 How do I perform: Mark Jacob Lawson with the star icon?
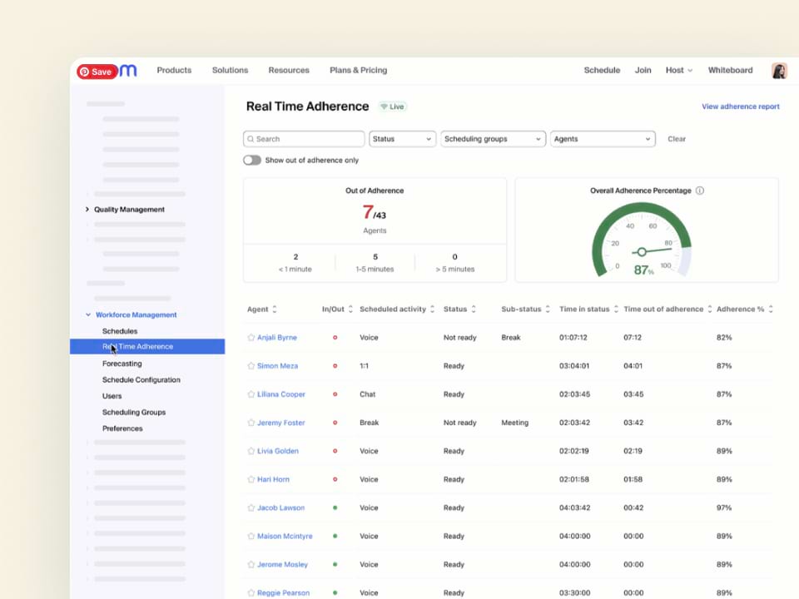(251, 507)
